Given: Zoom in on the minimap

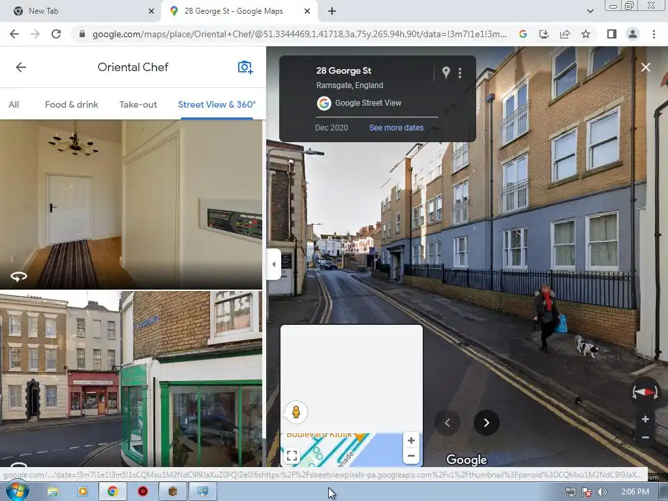Looking at the screenshot, I should [x=411, y=440].
